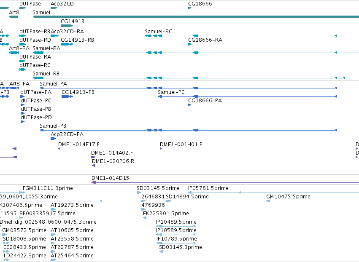This screenshot has width=359, height=262.
Task: Click the DME1-014E17.F feature label
Action: coord(79,144)
